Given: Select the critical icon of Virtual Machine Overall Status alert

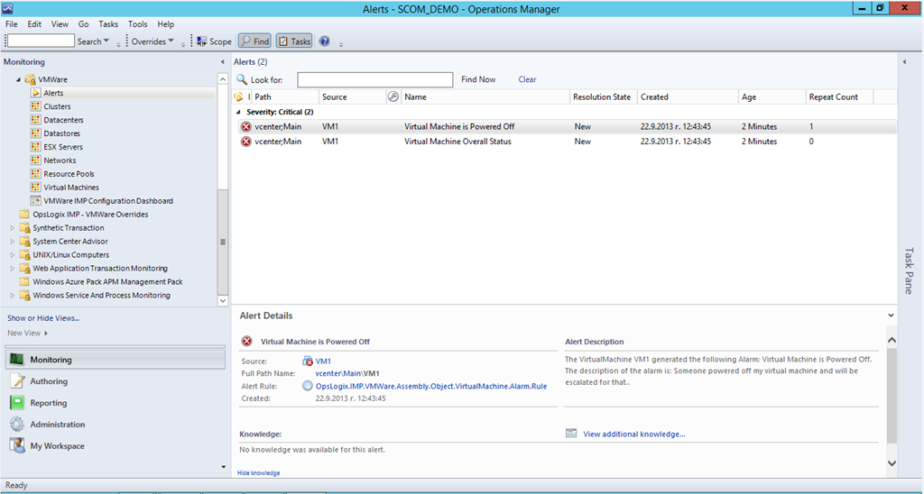Looking at the screenshot, I should pyautogui.click(x=246, y=142).
